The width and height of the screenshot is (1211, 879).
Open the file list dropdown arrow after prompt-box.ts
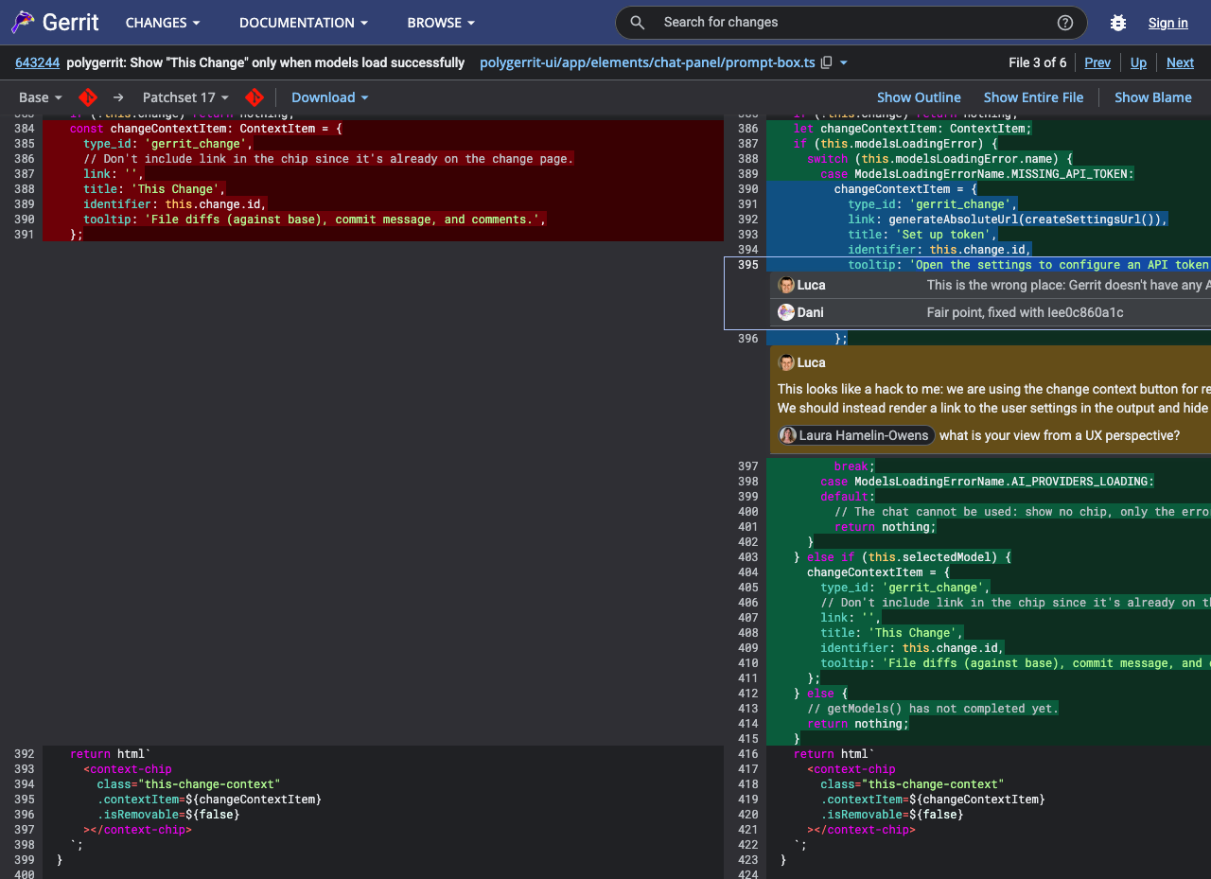coord(844,62)
